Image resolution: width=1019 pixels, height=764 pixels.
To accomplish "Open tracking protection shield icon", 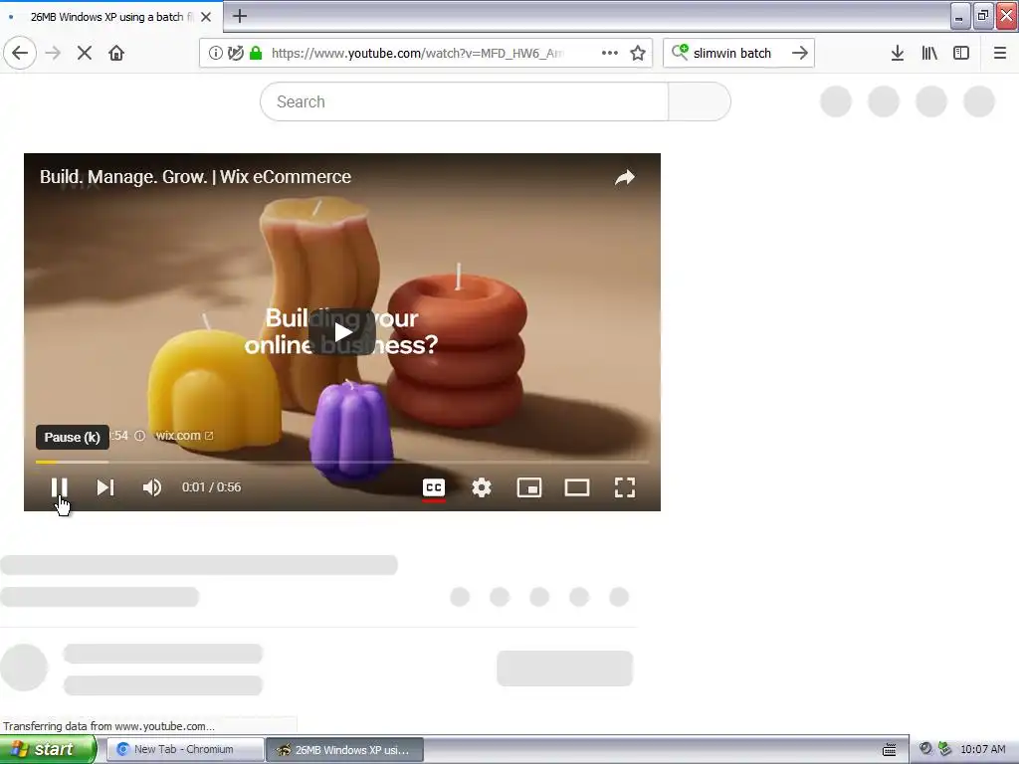I will (235, 53).
